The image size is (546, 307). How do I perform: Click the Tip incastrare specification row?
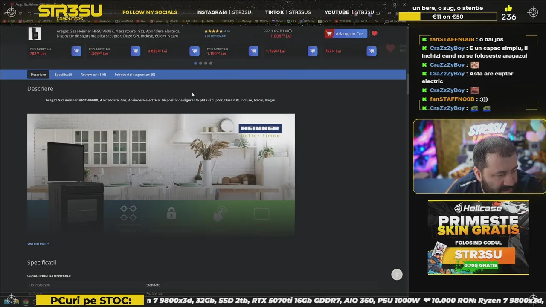(x=203, y=285)
